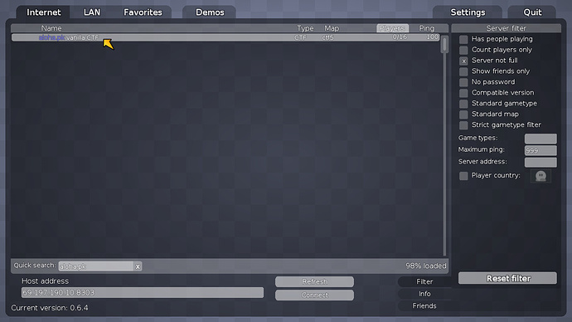This screenshot has height=322, width=572.
Task: Click the Connect button
Action: coord(314,295)
